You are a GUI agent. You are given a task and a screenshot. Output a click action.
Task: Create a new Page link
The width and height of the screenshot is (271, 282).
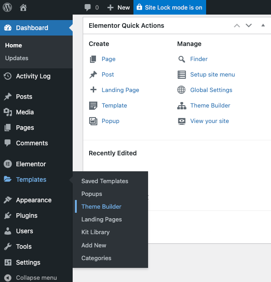(108, 59)
